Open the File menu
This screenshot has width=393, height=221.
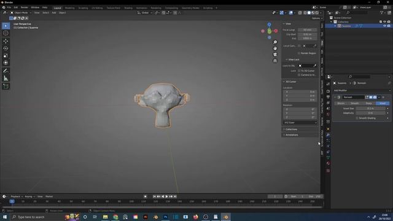[x=9, y=7]
